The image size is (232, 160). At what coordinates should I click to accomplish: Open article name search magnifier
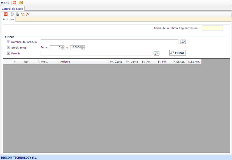pos(183,42)
